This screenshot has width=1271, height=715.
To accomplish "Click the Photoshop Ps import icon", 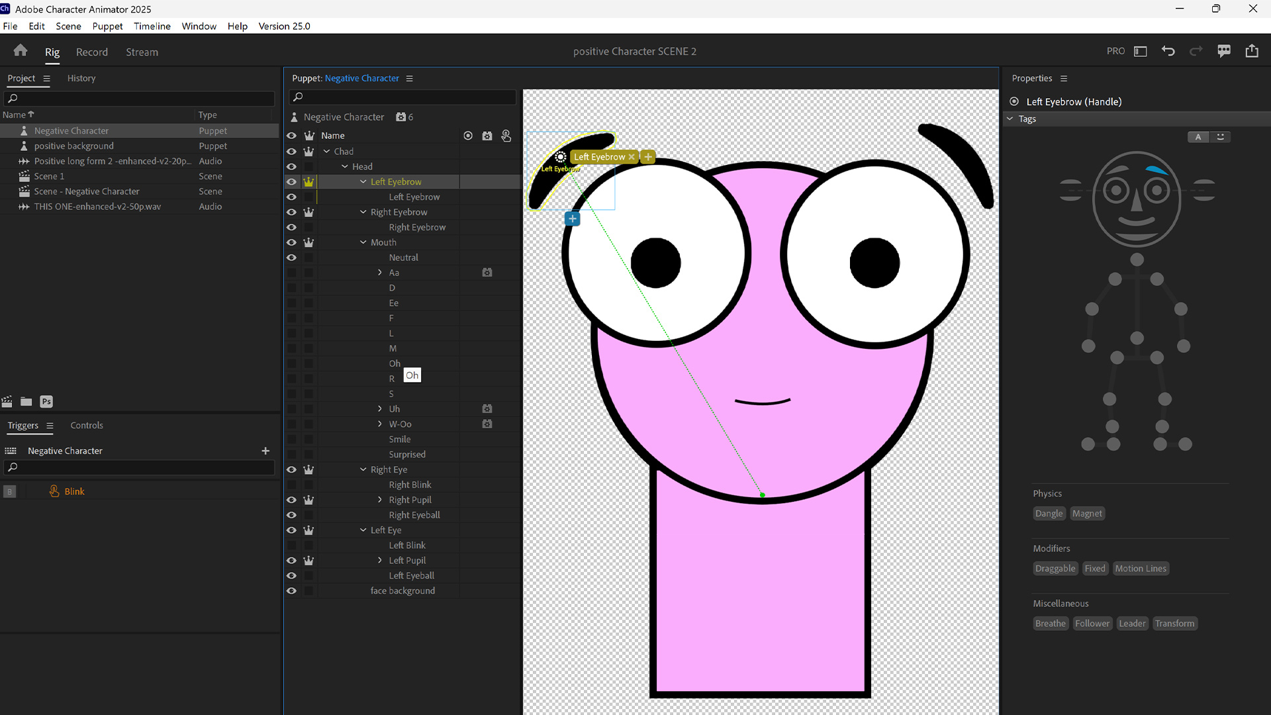I will coord(46,401).
